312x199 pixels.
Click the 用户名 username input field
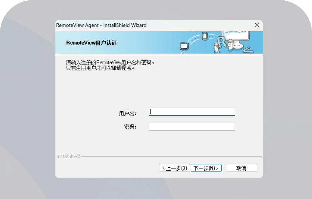[x=192, y=112]
